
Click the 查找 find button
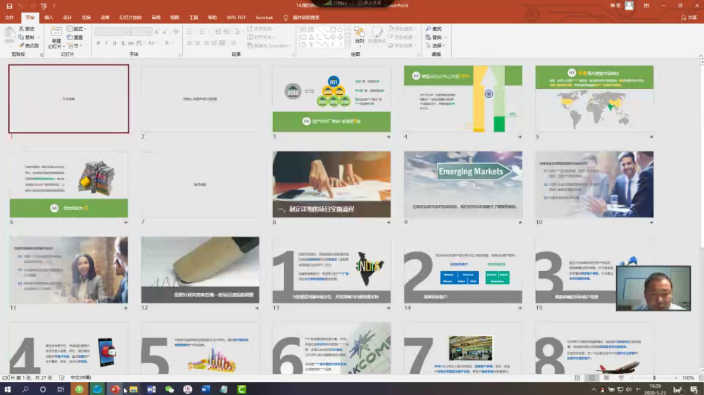tap(434, 28)
